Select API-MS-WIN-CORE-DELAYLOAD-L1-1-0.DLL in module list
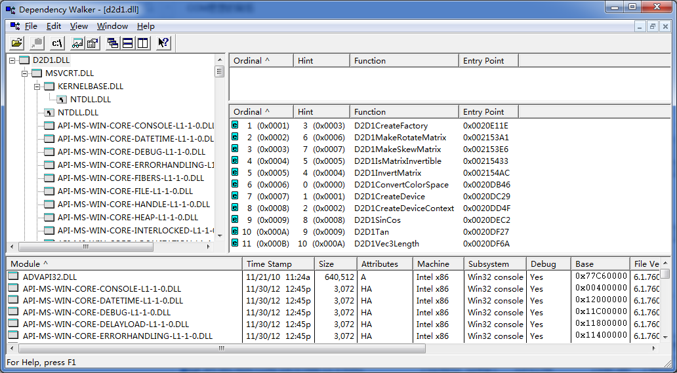 click(x=106, y=324)
